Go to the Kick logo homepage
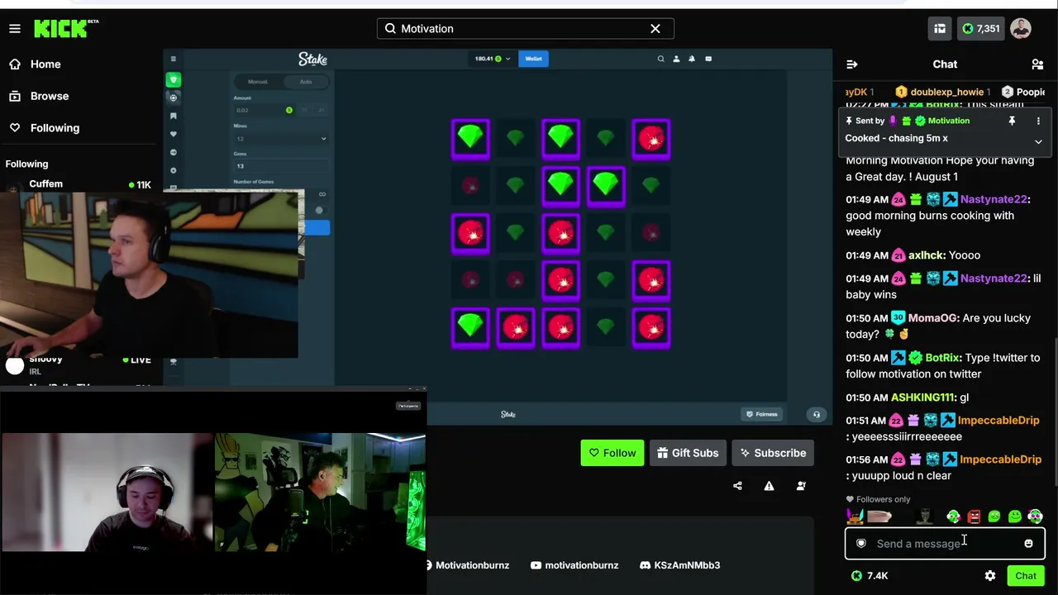This screenshot has width=1058, height=595. click(65, 29)
